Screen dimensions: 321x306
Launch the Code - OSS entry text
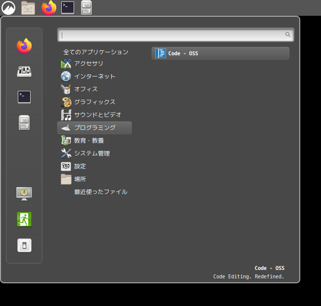pos(183,53)
